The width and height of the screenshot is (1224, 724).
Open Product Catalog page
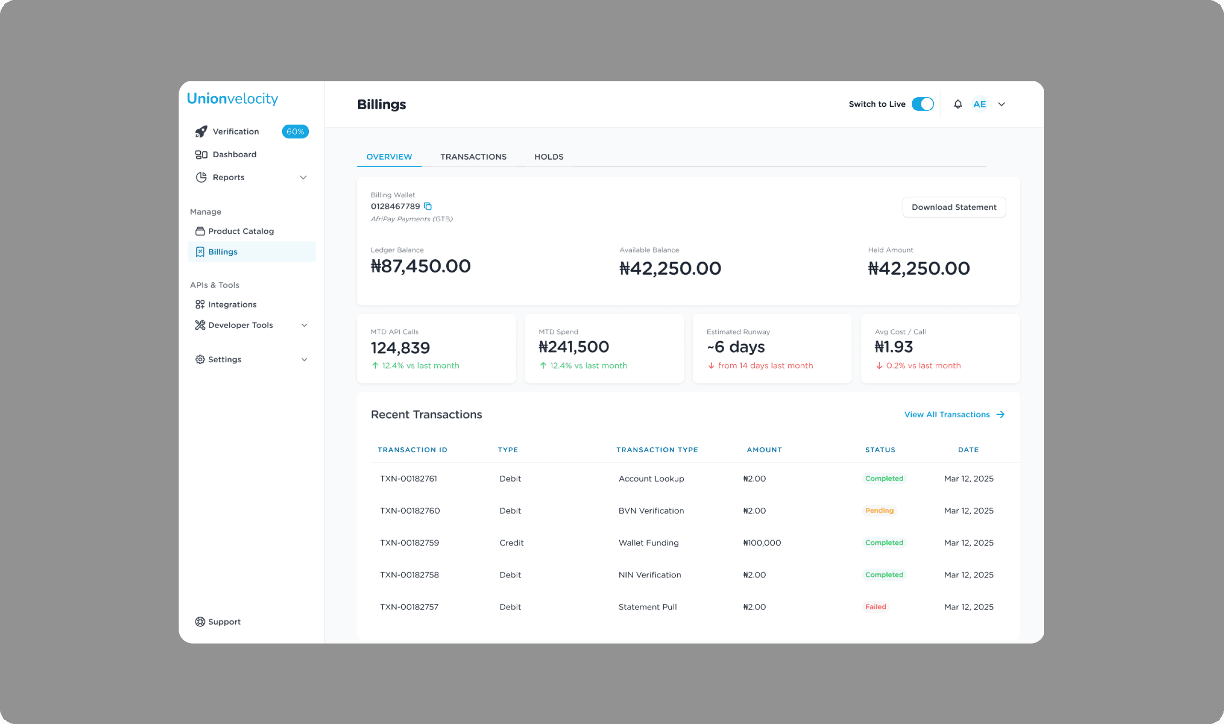click(x=251, y=231)
